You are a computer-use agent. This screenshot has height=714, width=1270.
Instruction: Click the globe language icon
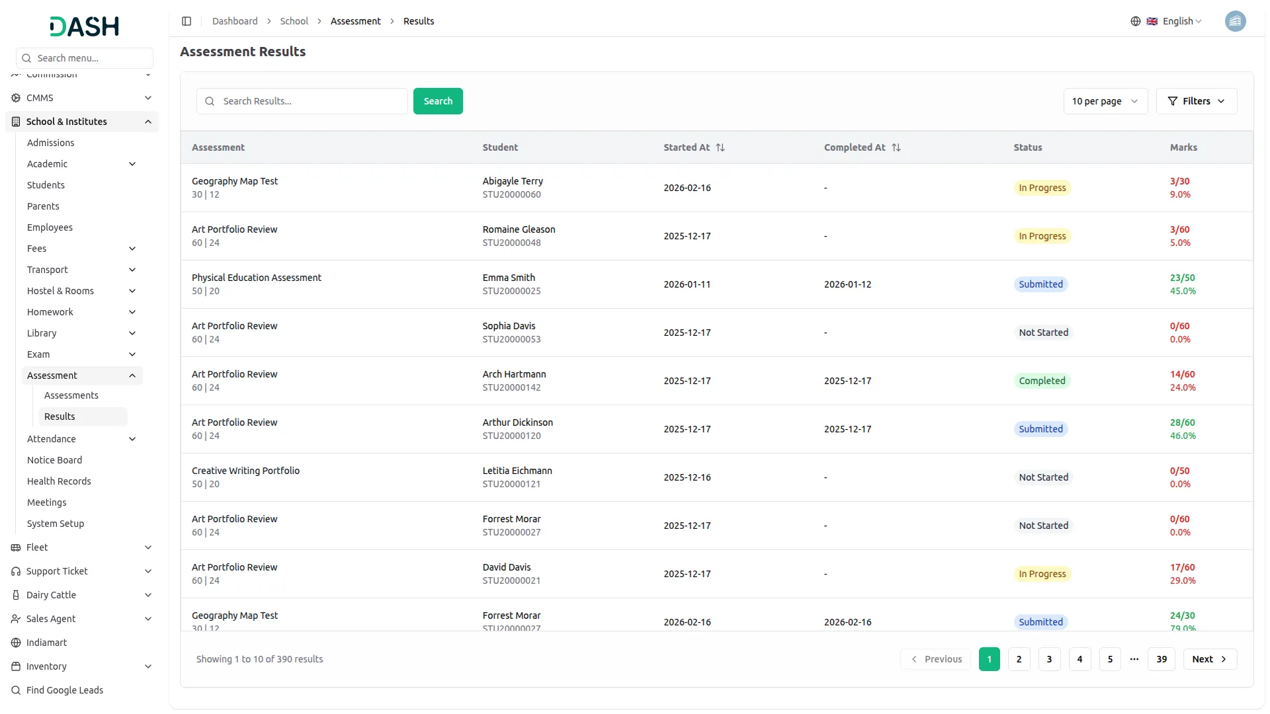pyautogui.click(x=1136, y=21)
